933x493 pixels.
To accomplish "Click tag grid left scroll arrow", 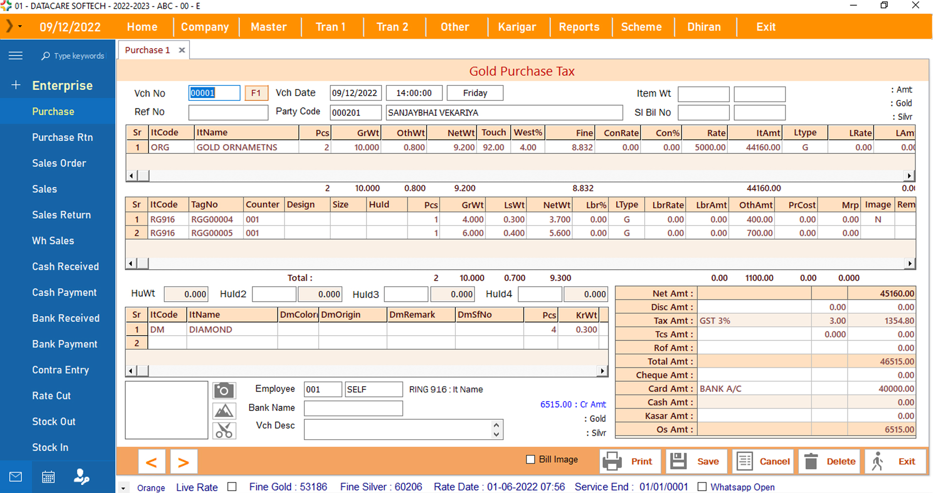I will 131,263.
